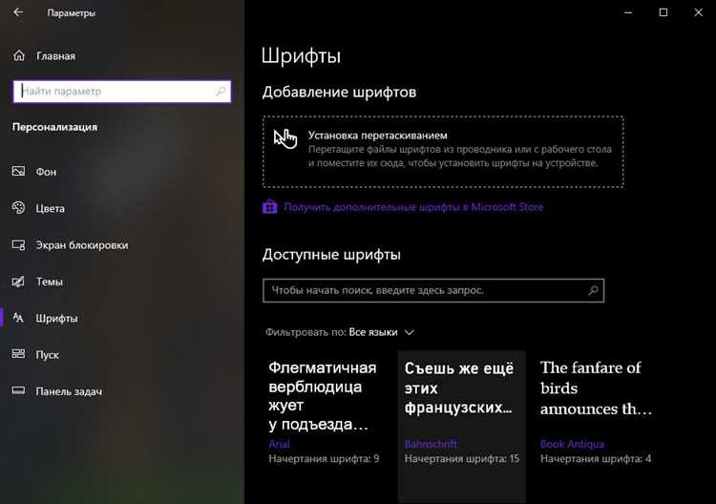Open Получить дополнительные шрифты в Microsoft Store link

[x=413, y=207]
